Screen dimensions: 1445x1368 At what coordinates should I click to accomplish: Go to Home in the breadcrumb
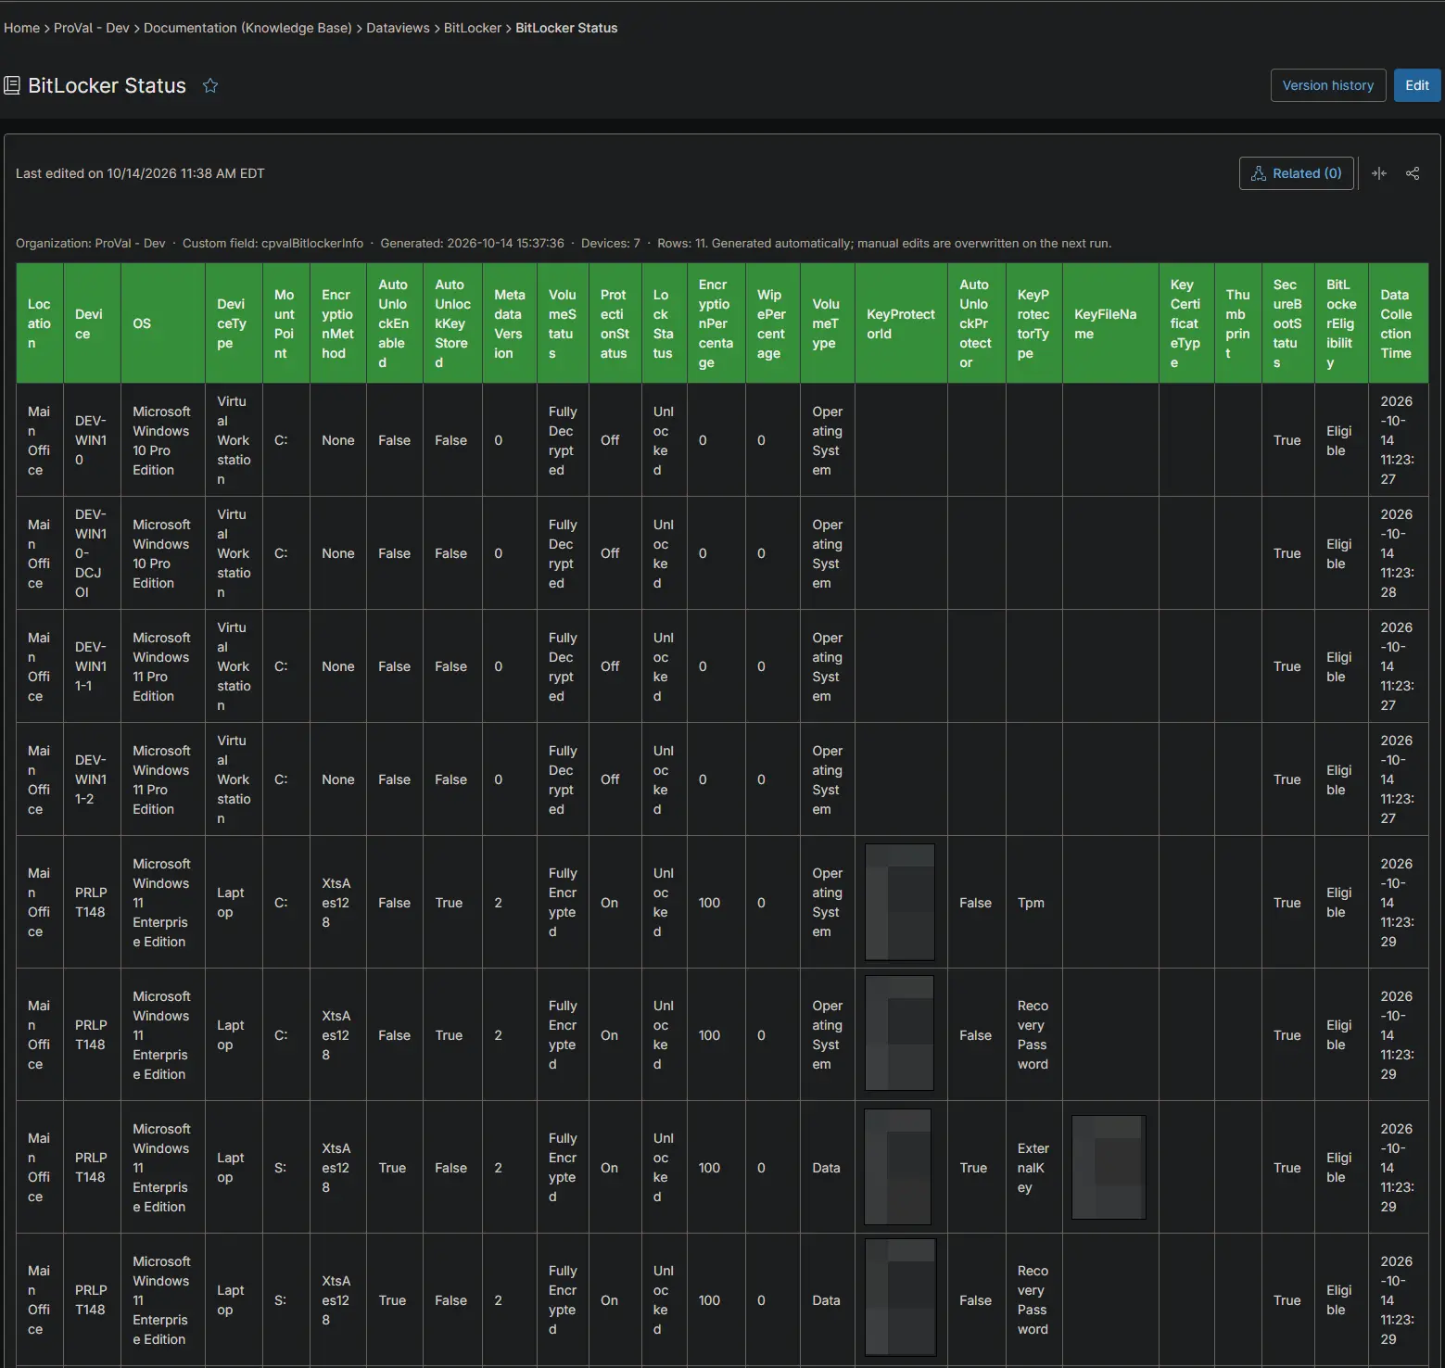click(x=21, y=28)
